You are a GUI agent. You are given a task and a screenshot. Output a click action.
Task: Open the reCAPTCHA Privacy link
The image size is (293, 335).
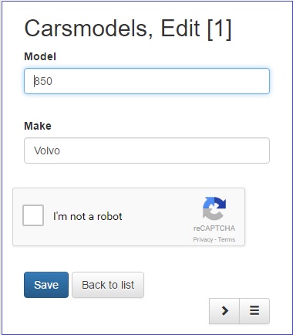coord(203,239)
